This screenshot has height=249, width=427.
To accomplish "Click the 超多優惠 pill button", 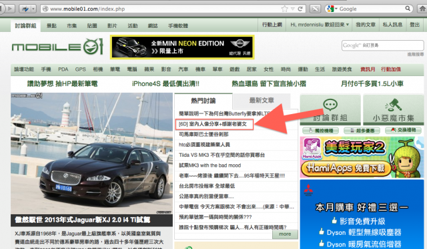I will (362, 130).
